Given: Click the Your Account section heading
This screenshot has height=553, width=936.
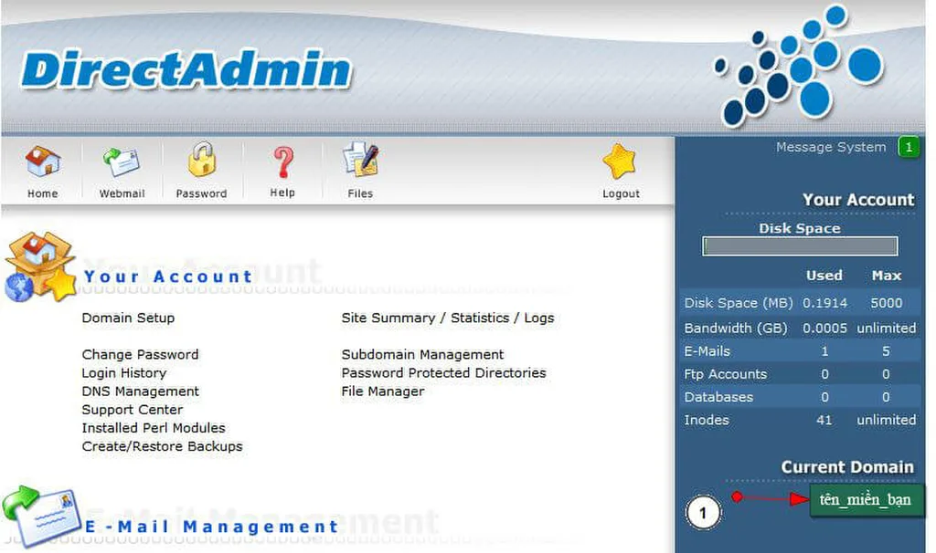Looking at the screenshot, I should click(168, 276).
